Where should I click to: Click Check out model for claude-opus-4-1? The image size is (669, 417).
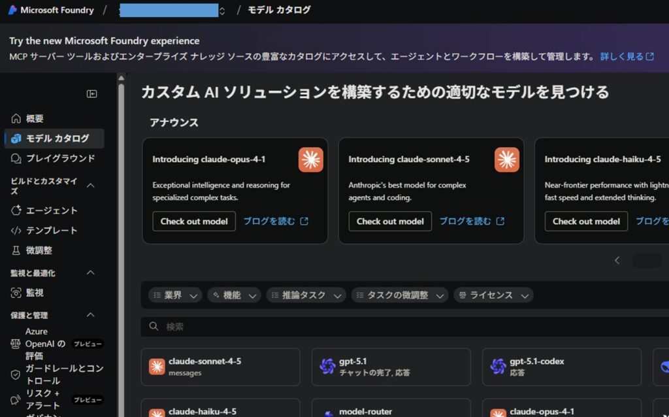194,221
